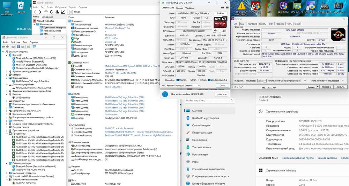Select Имя компьютера in AIDA64 tree

pyautogui.click(x=52, y=31)
